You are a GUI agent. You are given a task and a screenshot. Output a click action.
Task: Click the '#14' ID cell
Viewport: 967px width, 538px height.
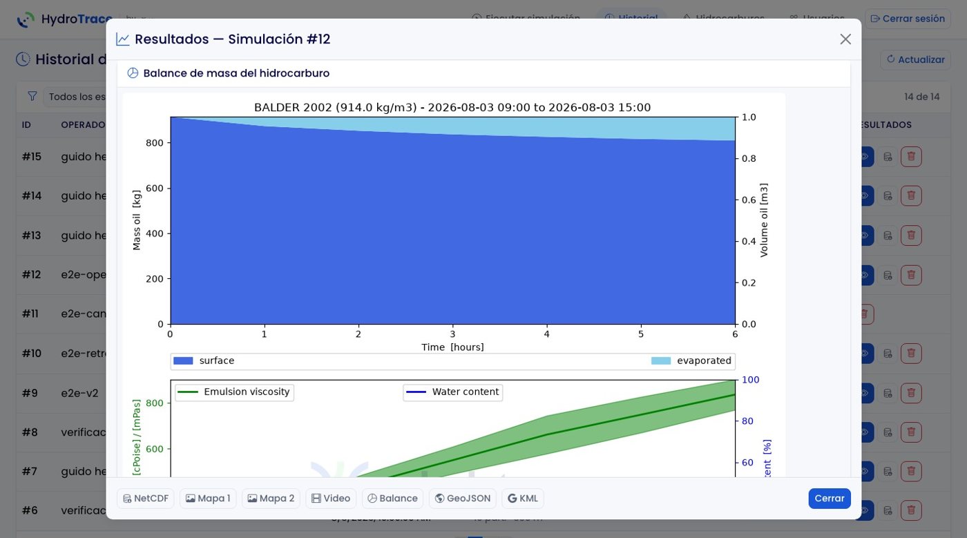pyautogui.click(x=32, y=196)
